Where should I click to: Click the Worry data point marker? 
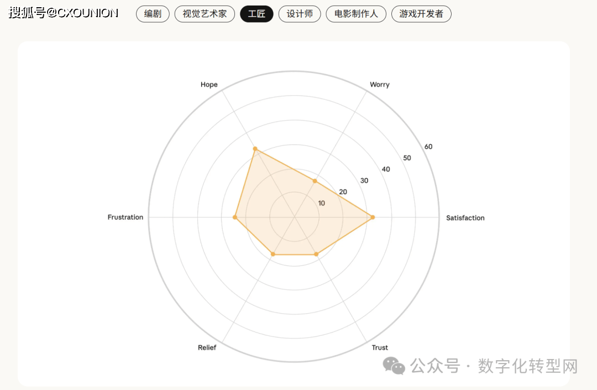[315, 181]
